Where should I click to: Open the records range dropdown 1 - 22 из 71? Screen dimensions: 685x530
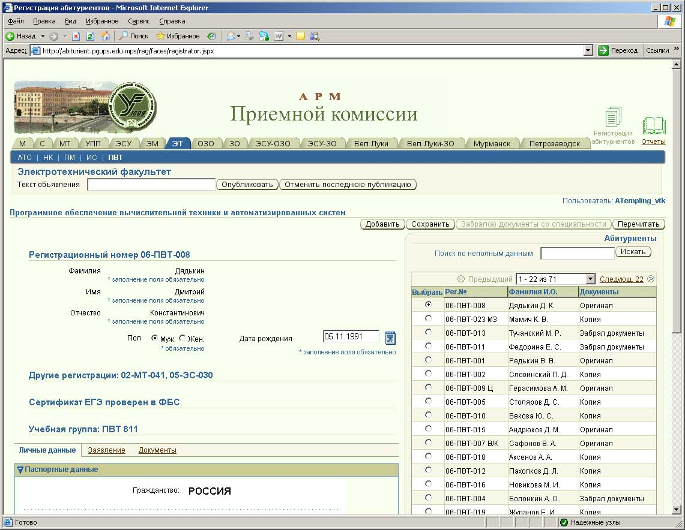pyautogui.click(x=590, y=279)
